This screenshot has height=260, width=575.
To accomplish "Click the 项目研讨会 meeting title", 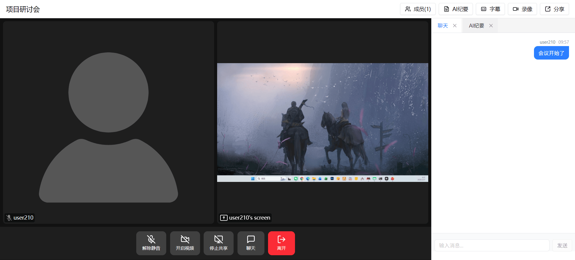I will pyautogui.click(x=23, y=9).
